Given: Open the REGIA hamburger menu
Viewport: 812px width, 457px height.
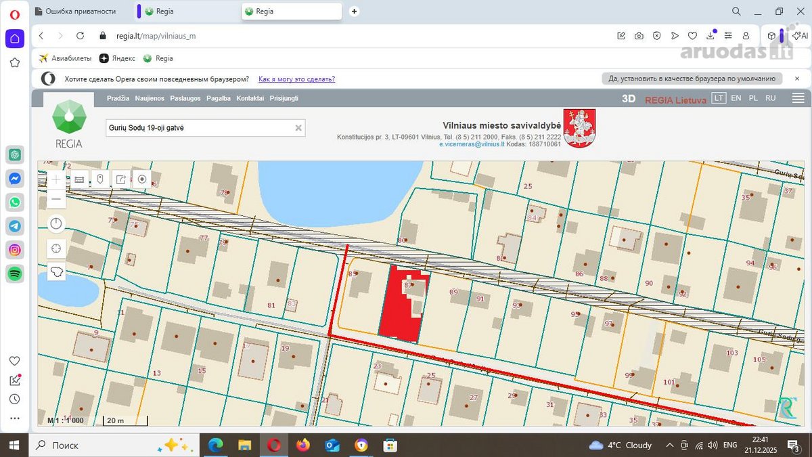Looking at the screenshot, I should click(x=798, y=98).
